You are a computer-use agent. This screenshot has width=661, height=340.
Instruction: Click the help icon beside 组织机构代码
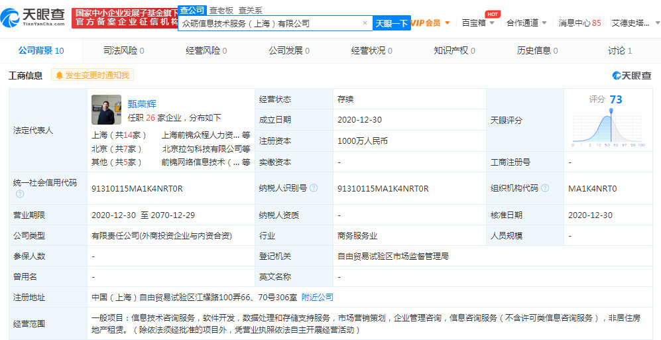point(545,188)
